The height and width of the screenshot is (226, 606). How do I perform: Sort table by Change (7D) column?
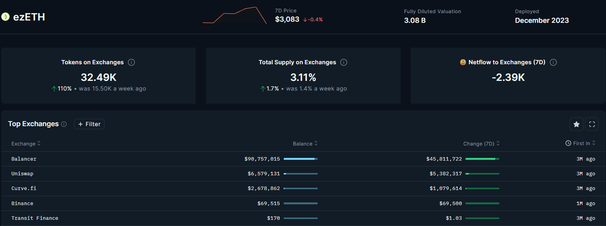click(x=481, y=144)
